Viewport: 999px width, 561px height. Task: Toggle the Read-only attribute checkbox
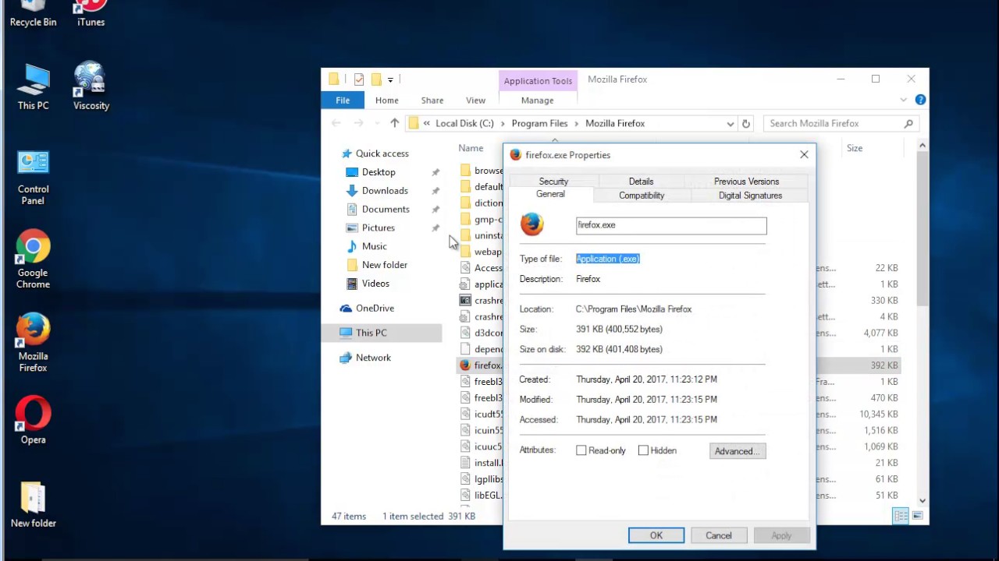[581, 450]
